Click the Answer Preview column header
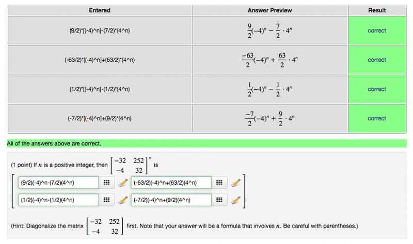This screenshot has width=413, height=244. (x=270, y=10)
